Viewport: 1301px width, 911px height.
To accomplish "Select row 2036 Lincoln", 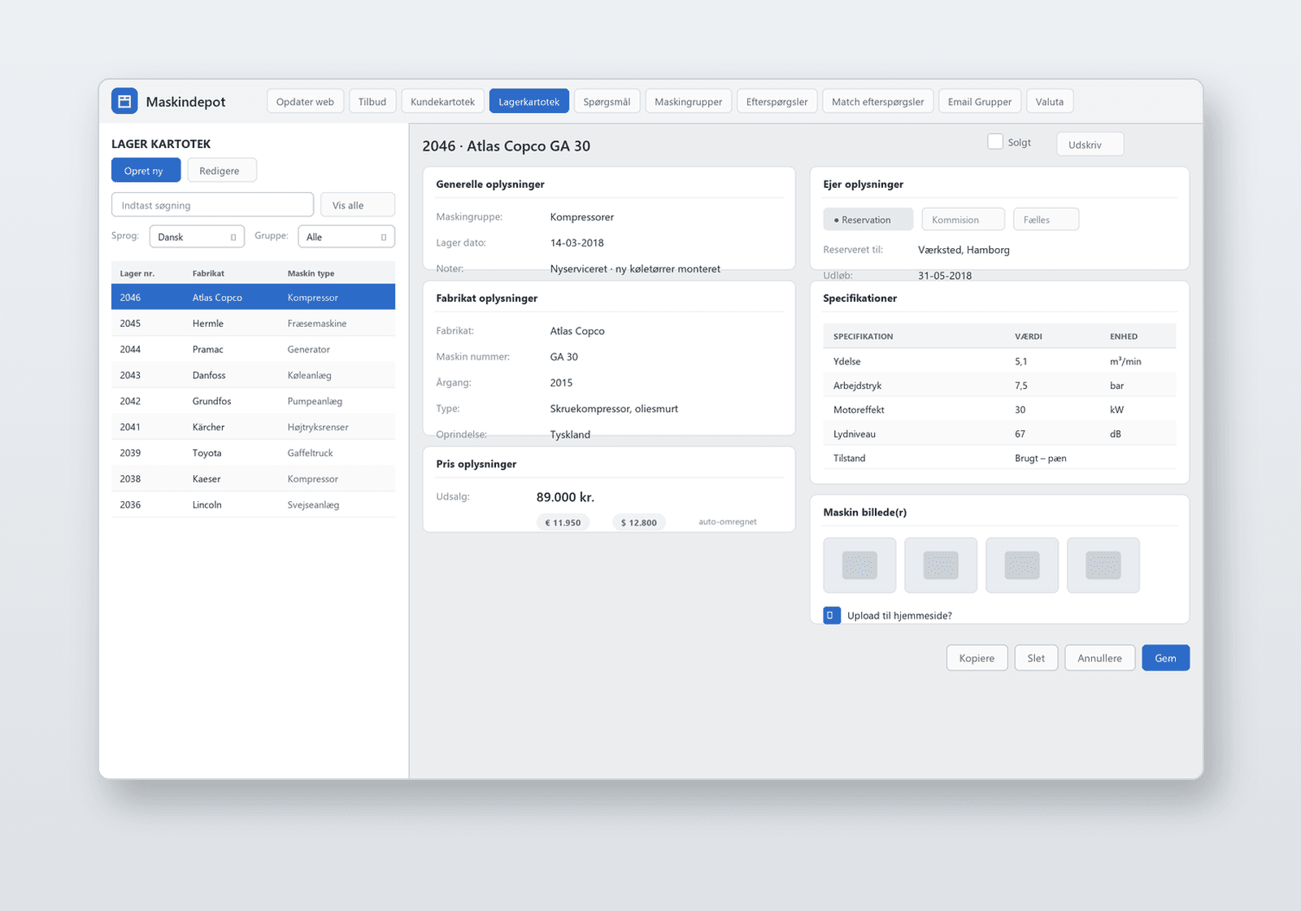I will [253, 505].
